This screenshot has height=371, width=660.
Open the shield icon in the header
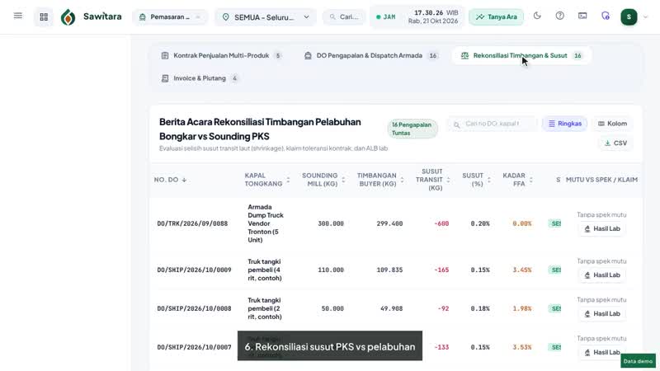tap(606, 16)
